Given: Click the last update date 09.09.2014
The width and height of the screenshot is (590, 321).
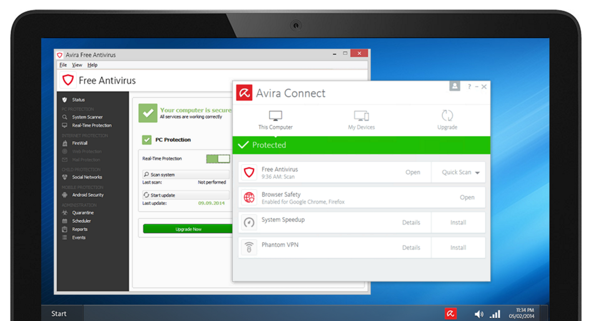Looking at the screenshot, I should [x=211, y=203].
